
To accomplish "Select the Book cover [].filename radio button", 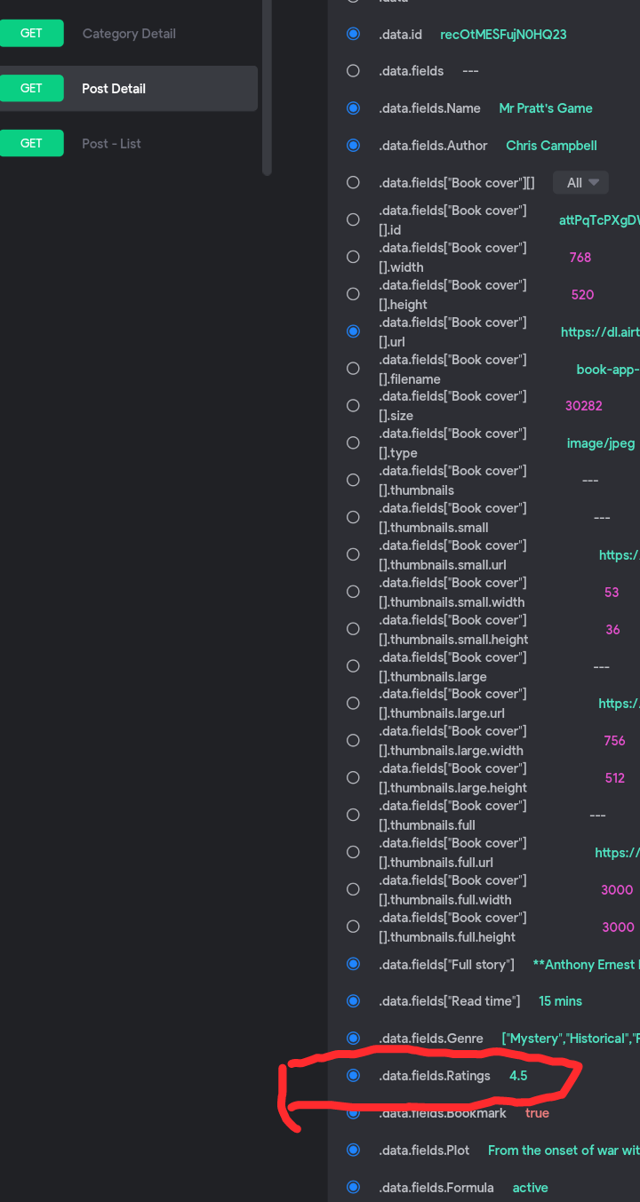I will [x=353, y=369].
